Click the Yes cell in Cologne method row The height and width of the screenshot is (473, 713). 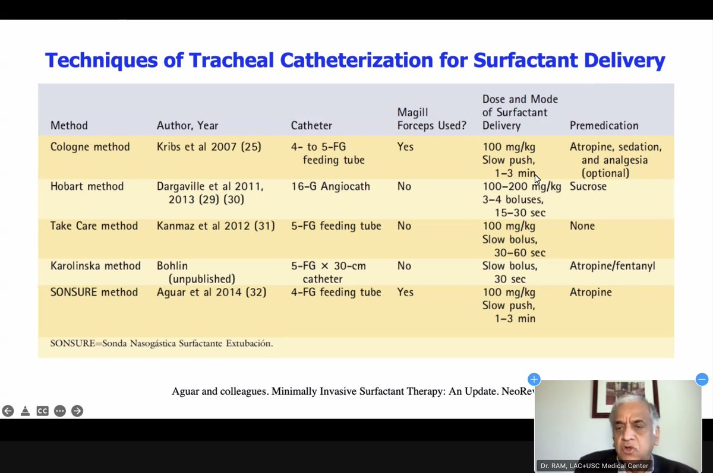pyautogui.click(x=405, y=147)
